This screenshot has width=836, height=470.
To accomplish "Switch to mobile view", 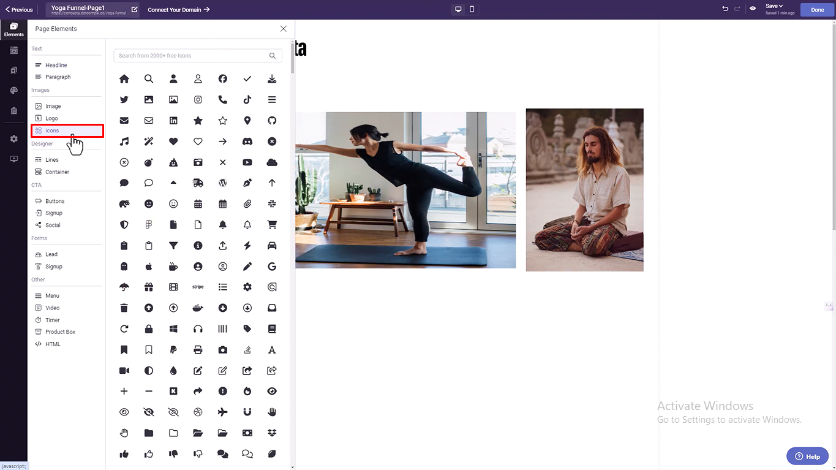I will click(472, 10).
